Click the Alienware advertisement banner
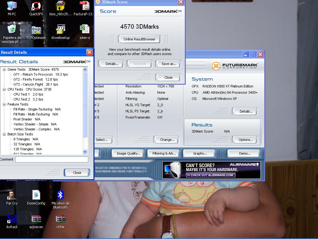Image resolution: width=318 pixels, height=239 pixels. point(211,170)
